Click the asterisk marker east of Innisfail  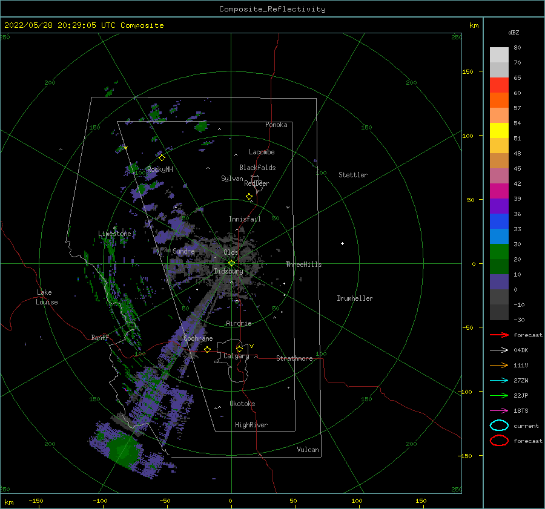[288, 208]
